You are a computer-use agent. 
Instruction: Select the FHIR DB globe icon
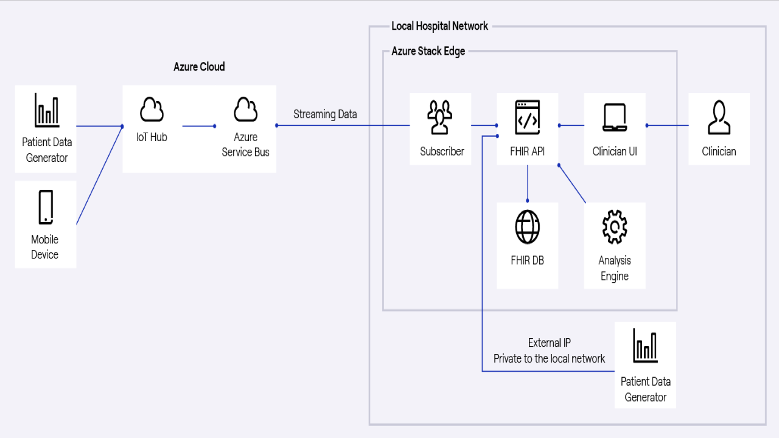[x=527, y=227]
